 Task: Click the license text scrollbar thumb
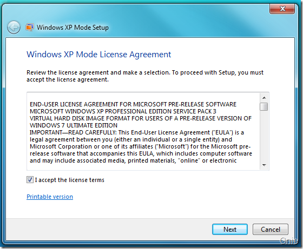coord(264,106)
